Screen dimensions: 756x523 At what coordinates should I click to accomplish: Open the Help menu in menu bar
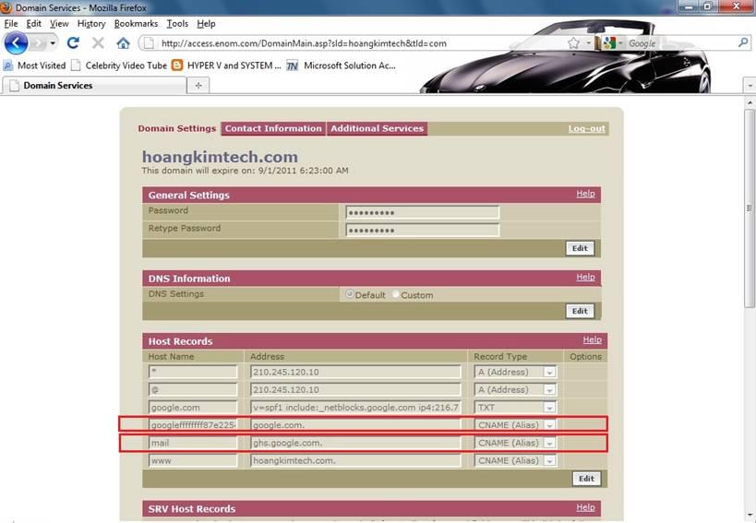[207, 24]
